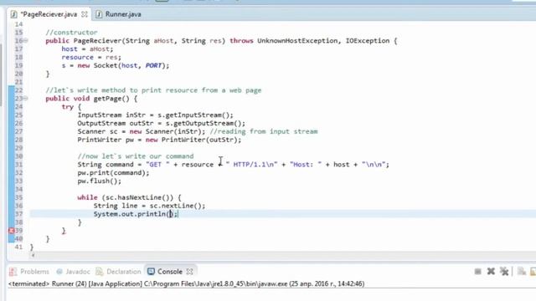Viewport: 536px width, 301px height.
Task: Select the Console view tab
Action: click(169, 272)
